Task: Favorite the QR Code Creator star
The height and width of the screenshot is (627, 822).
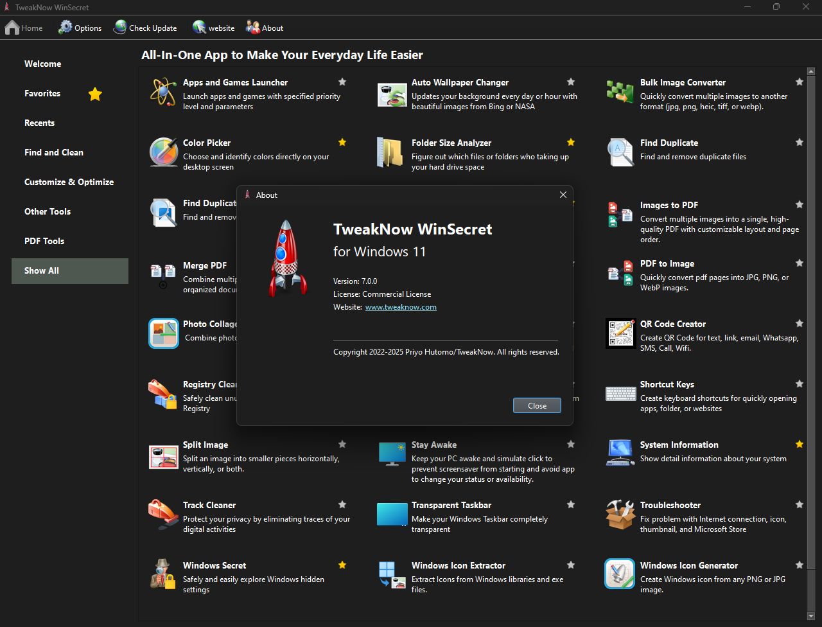Action: point(800,323)
